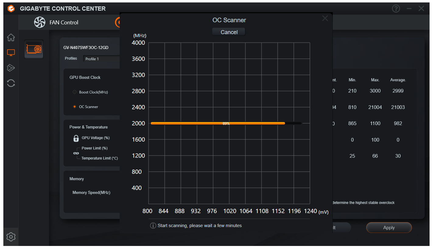
Task: Click the info icon beside Start scanning
Action: (153, 226)
